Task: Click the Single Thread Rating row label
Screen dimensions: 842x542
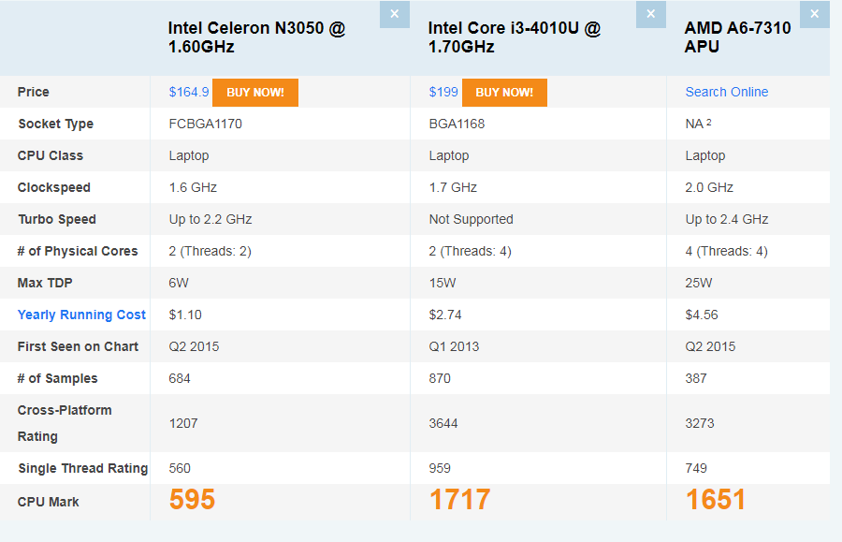Action: point(82,468)
